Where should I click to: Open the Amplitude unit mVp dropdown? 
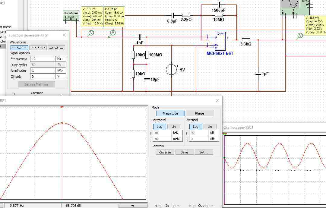(61, 71)
